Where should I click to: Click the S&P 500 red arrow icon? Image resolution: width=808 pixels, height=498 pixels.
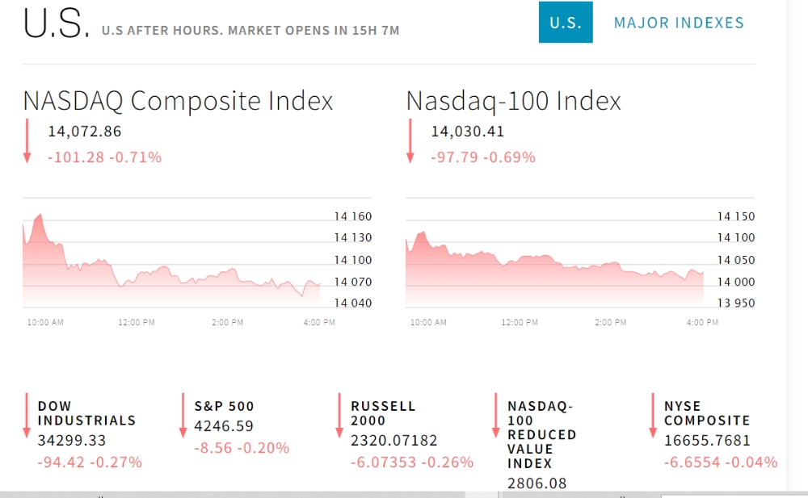[x=183, y=416]
